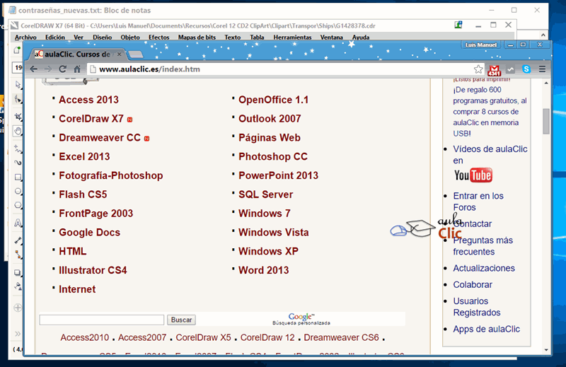
Task: Switch to the aulaClic browser tab
Action: click(x=78, y=54)
